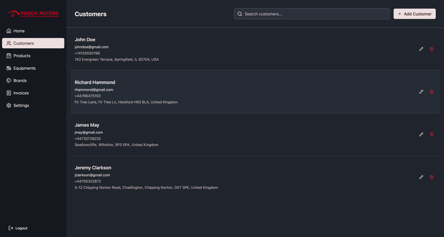Open the Invoices page
The height and width of the screenshot is (237, 444).
click(21, 93)
